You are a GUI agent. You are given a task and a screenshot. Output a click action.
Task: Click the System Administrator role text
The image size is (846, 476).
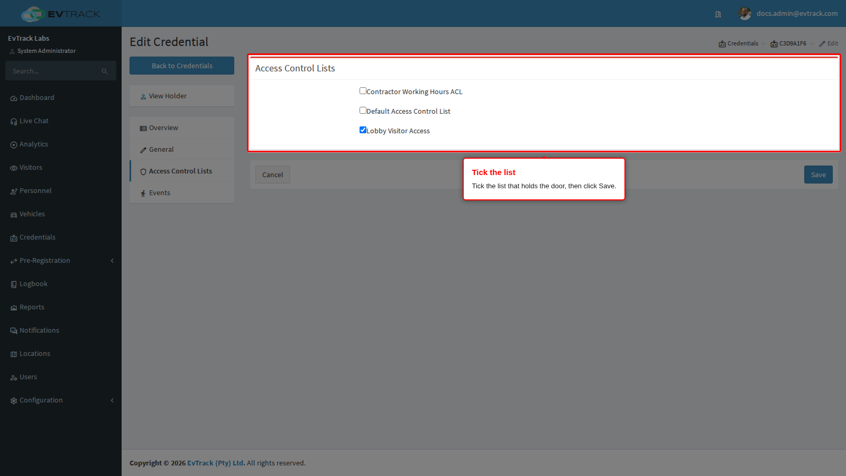pos(47,51)
